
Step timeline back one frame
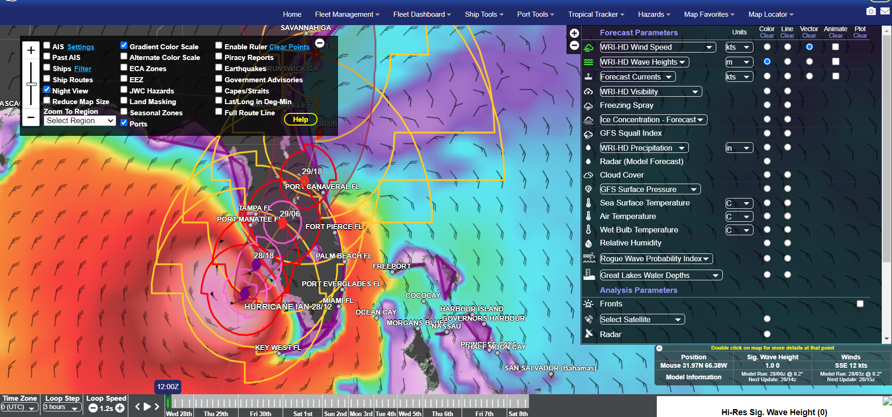138,407
